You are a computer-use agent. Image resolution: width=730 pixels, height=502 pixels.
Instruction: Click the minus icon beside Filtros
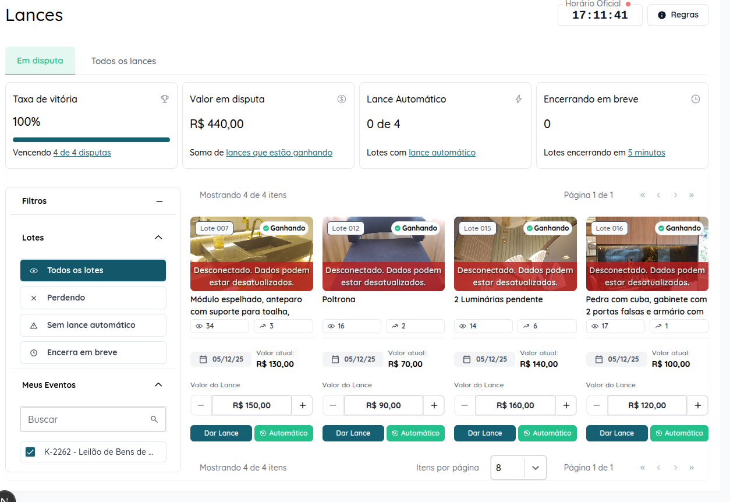coord(159,201)
